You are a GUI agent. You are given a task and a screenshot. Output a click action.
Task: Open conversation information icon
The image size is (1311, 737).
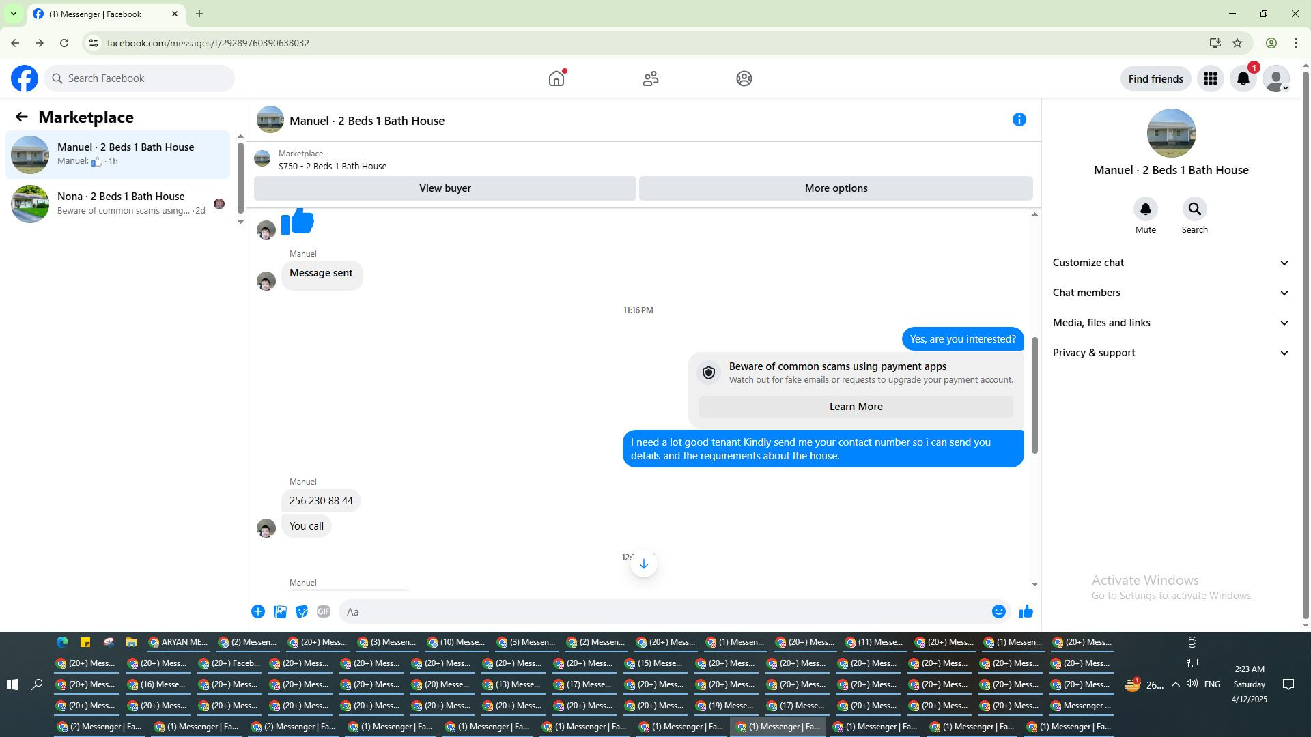click(x=1019, y=120)
